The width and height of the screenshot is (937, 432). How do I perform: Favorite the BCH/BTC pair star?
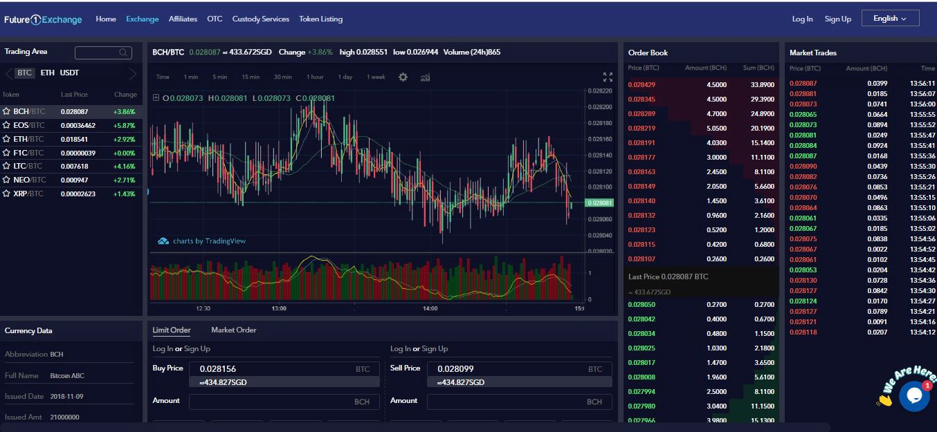click(6, 111)
